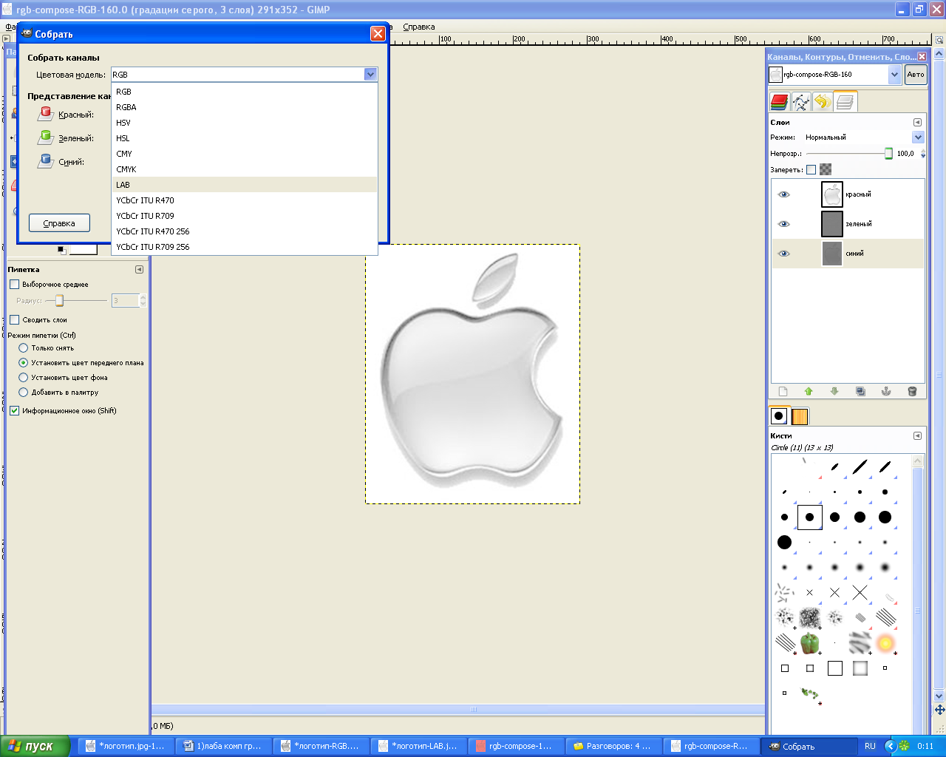This screenshot has width=946, height=757.
Task: Delete layer using trash icon
Action: click(x=912, y=391)
